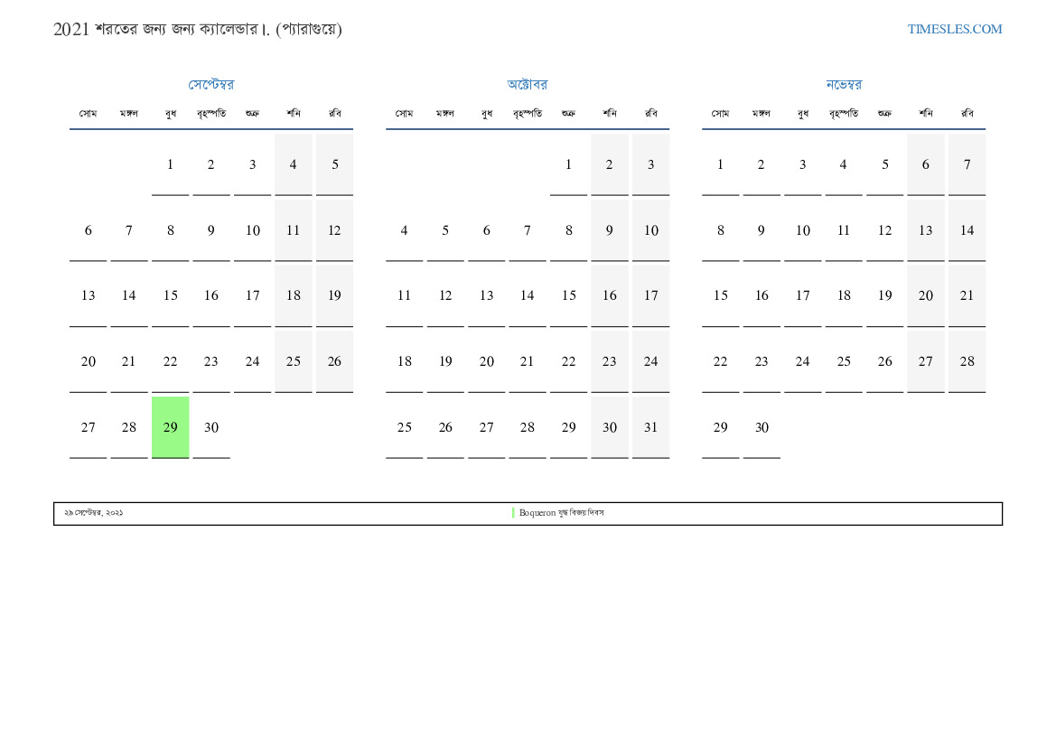The width and height of the screenshot is (1056, 747).
Task: Click the সেপ্টেম্বর month heading
Action: click(x=210, y=85)
